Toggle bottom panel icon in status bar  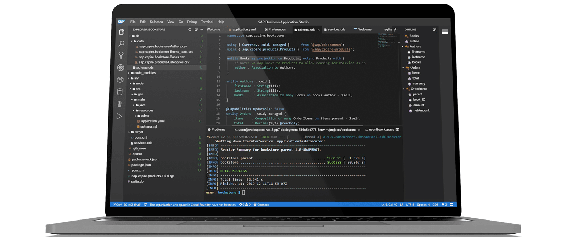click(451, 205)
